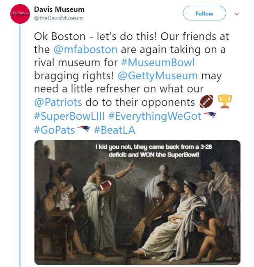Click Patriots logo after #GoPats
The height and width of the screenshot is (267, 254).
pos(83,130)
